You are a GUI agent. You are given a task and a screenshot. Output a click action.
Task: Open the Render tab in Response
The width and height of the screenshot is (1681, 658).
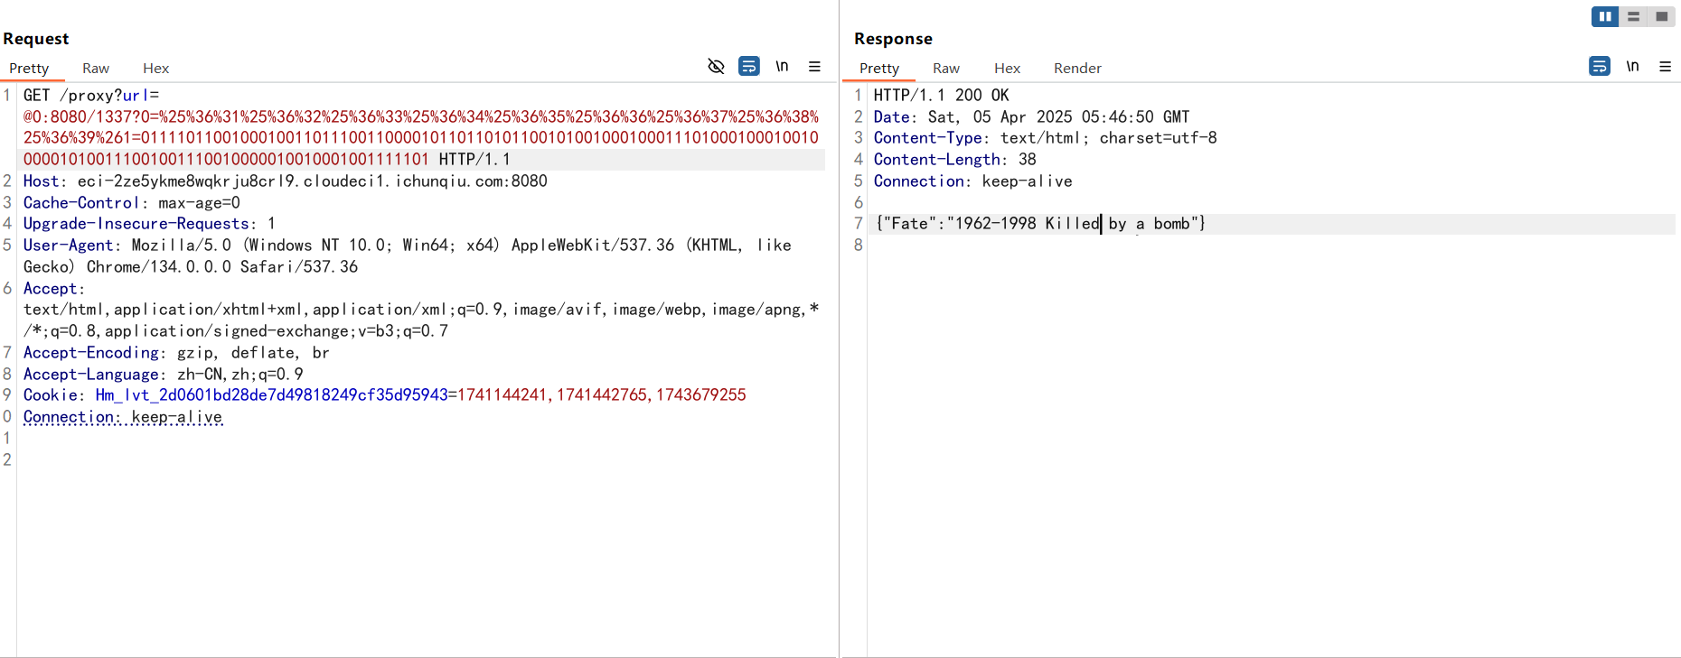[1077, 69]
